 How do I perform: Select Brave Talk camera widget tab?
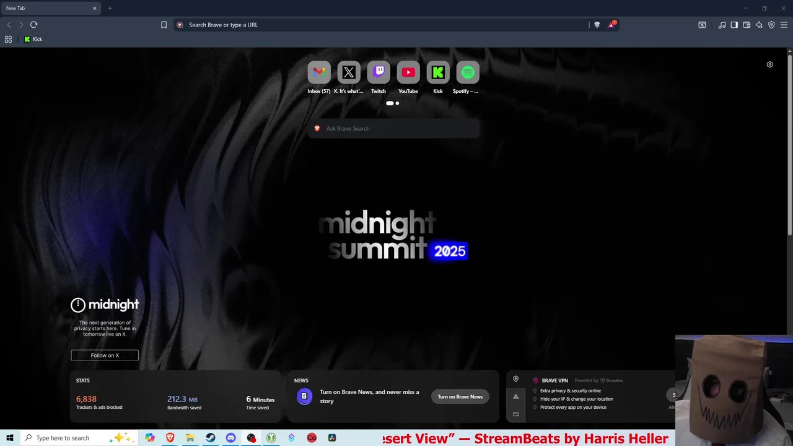tap(515, 414)
